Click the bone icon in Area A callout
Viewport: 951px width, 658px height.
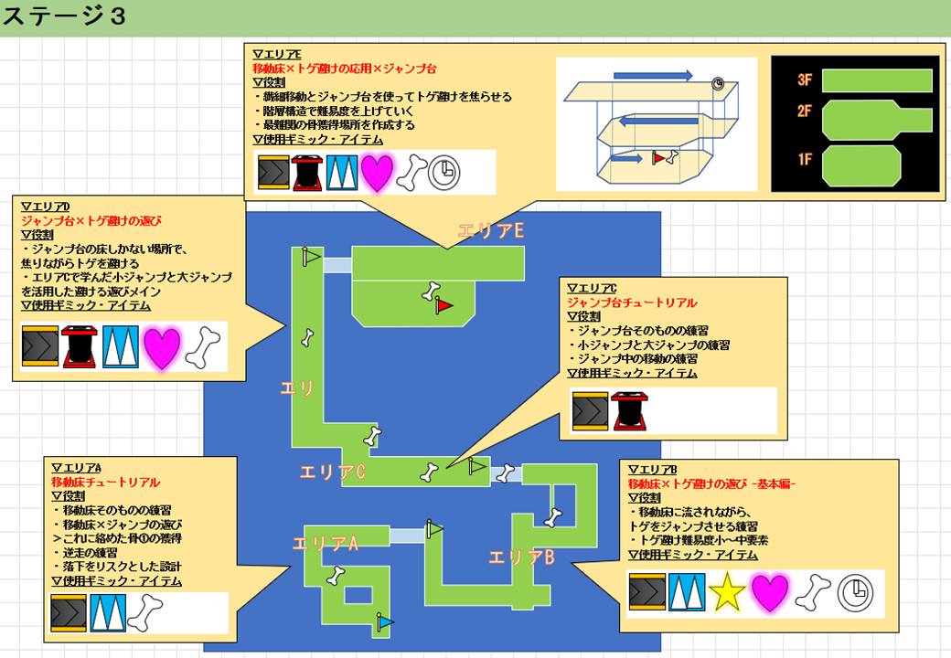coord(144,612)
